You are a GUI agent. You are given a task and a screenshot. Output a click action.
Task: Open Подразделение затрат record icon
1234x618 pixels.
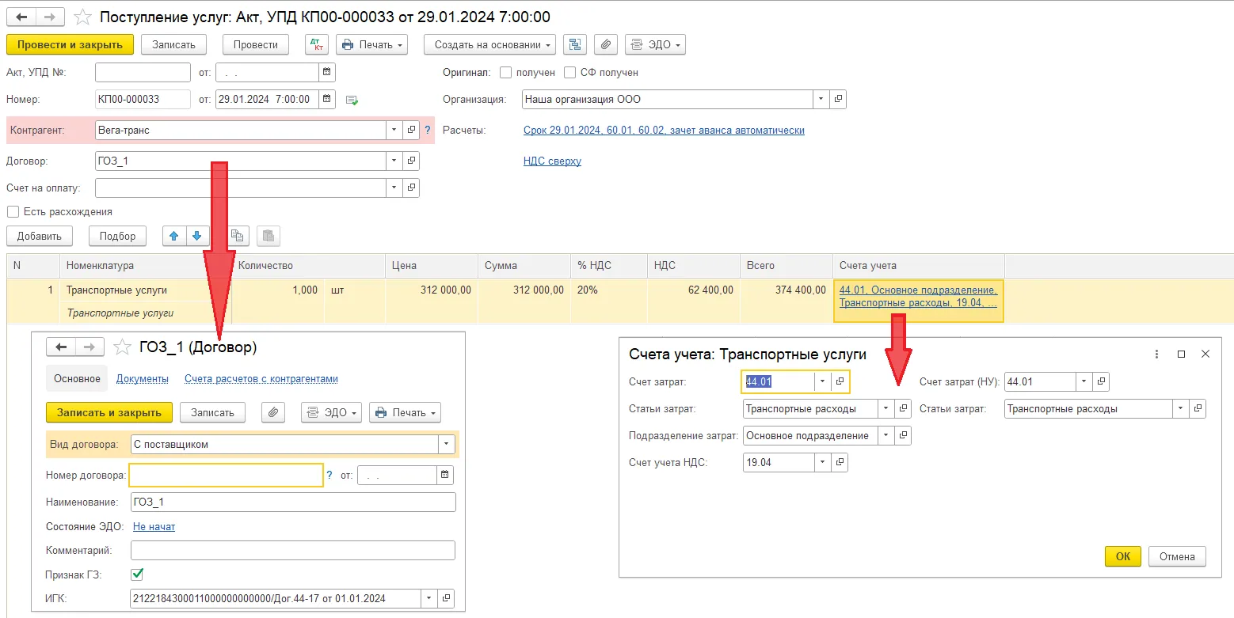pos(903,435)
